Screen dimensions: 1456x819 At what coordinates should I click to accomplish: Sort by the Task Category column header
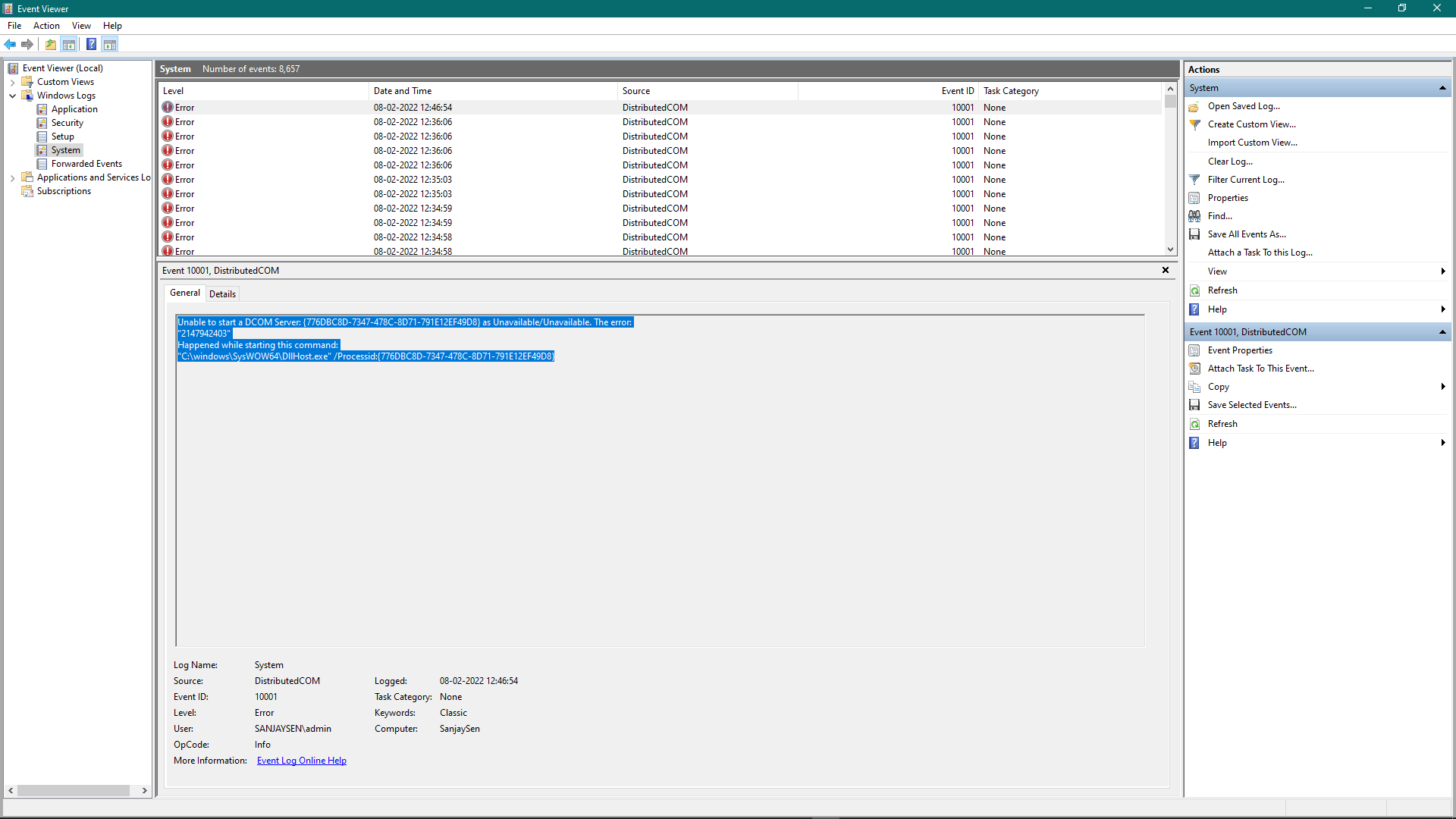[1071, 91]
